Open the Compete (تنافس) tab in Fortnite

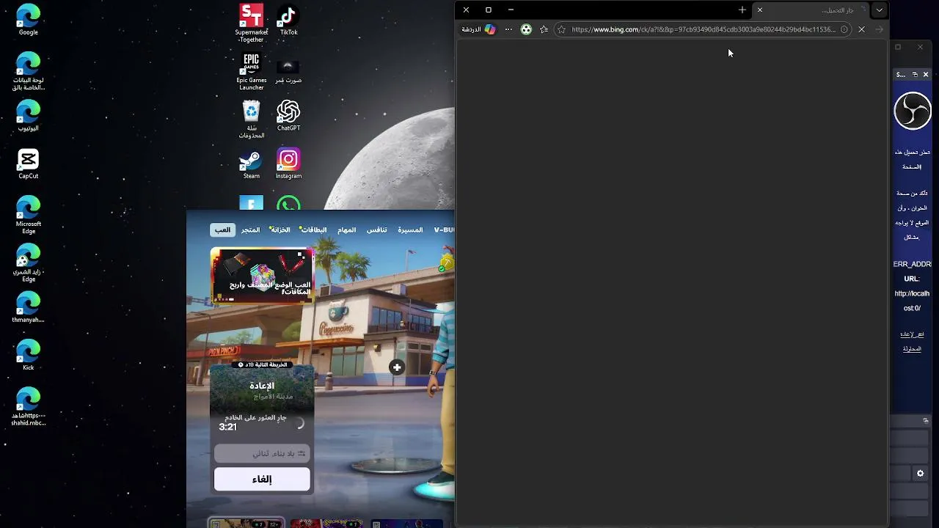click(x=377, y=230)
